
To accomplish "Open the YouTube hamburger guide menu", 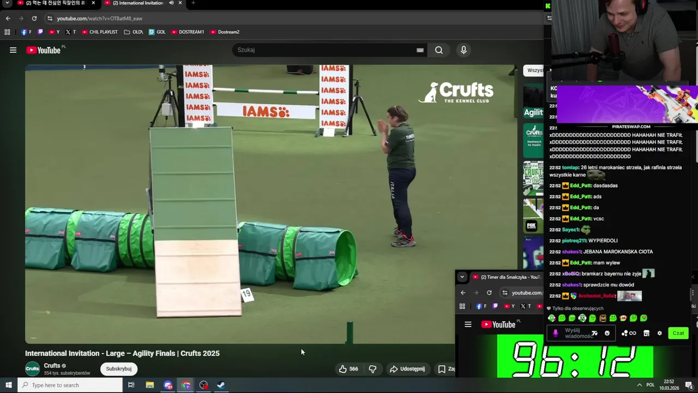I will 13,50.
